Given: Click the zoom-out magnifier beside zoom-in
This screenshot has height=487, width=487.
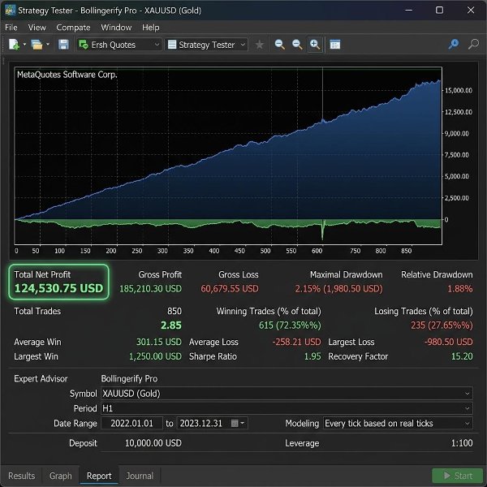Looking at the screenshot, I should [x=297, y=45].
